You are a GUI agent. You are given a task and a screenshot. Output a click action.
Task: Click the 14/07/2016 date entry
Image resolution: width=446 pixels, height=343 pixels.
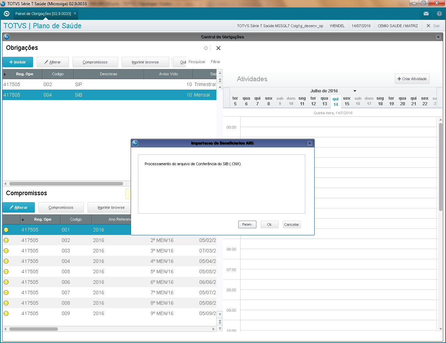[x=361, y=26]
